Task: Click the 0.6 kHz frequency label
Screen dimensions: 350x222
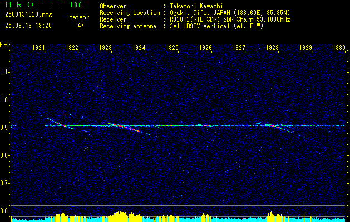Action: (x=5, y=211)
